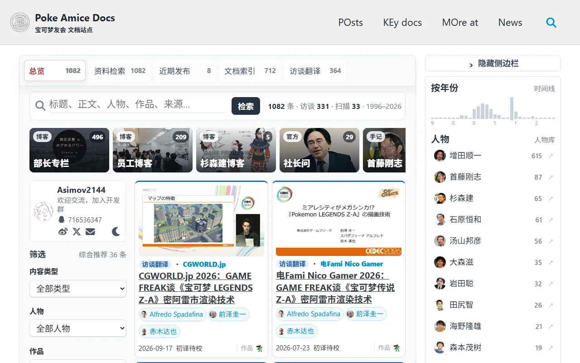Switch to the 近期发布 tab
The width and height of the screenshot is (580, 363).
coord(185,71)
